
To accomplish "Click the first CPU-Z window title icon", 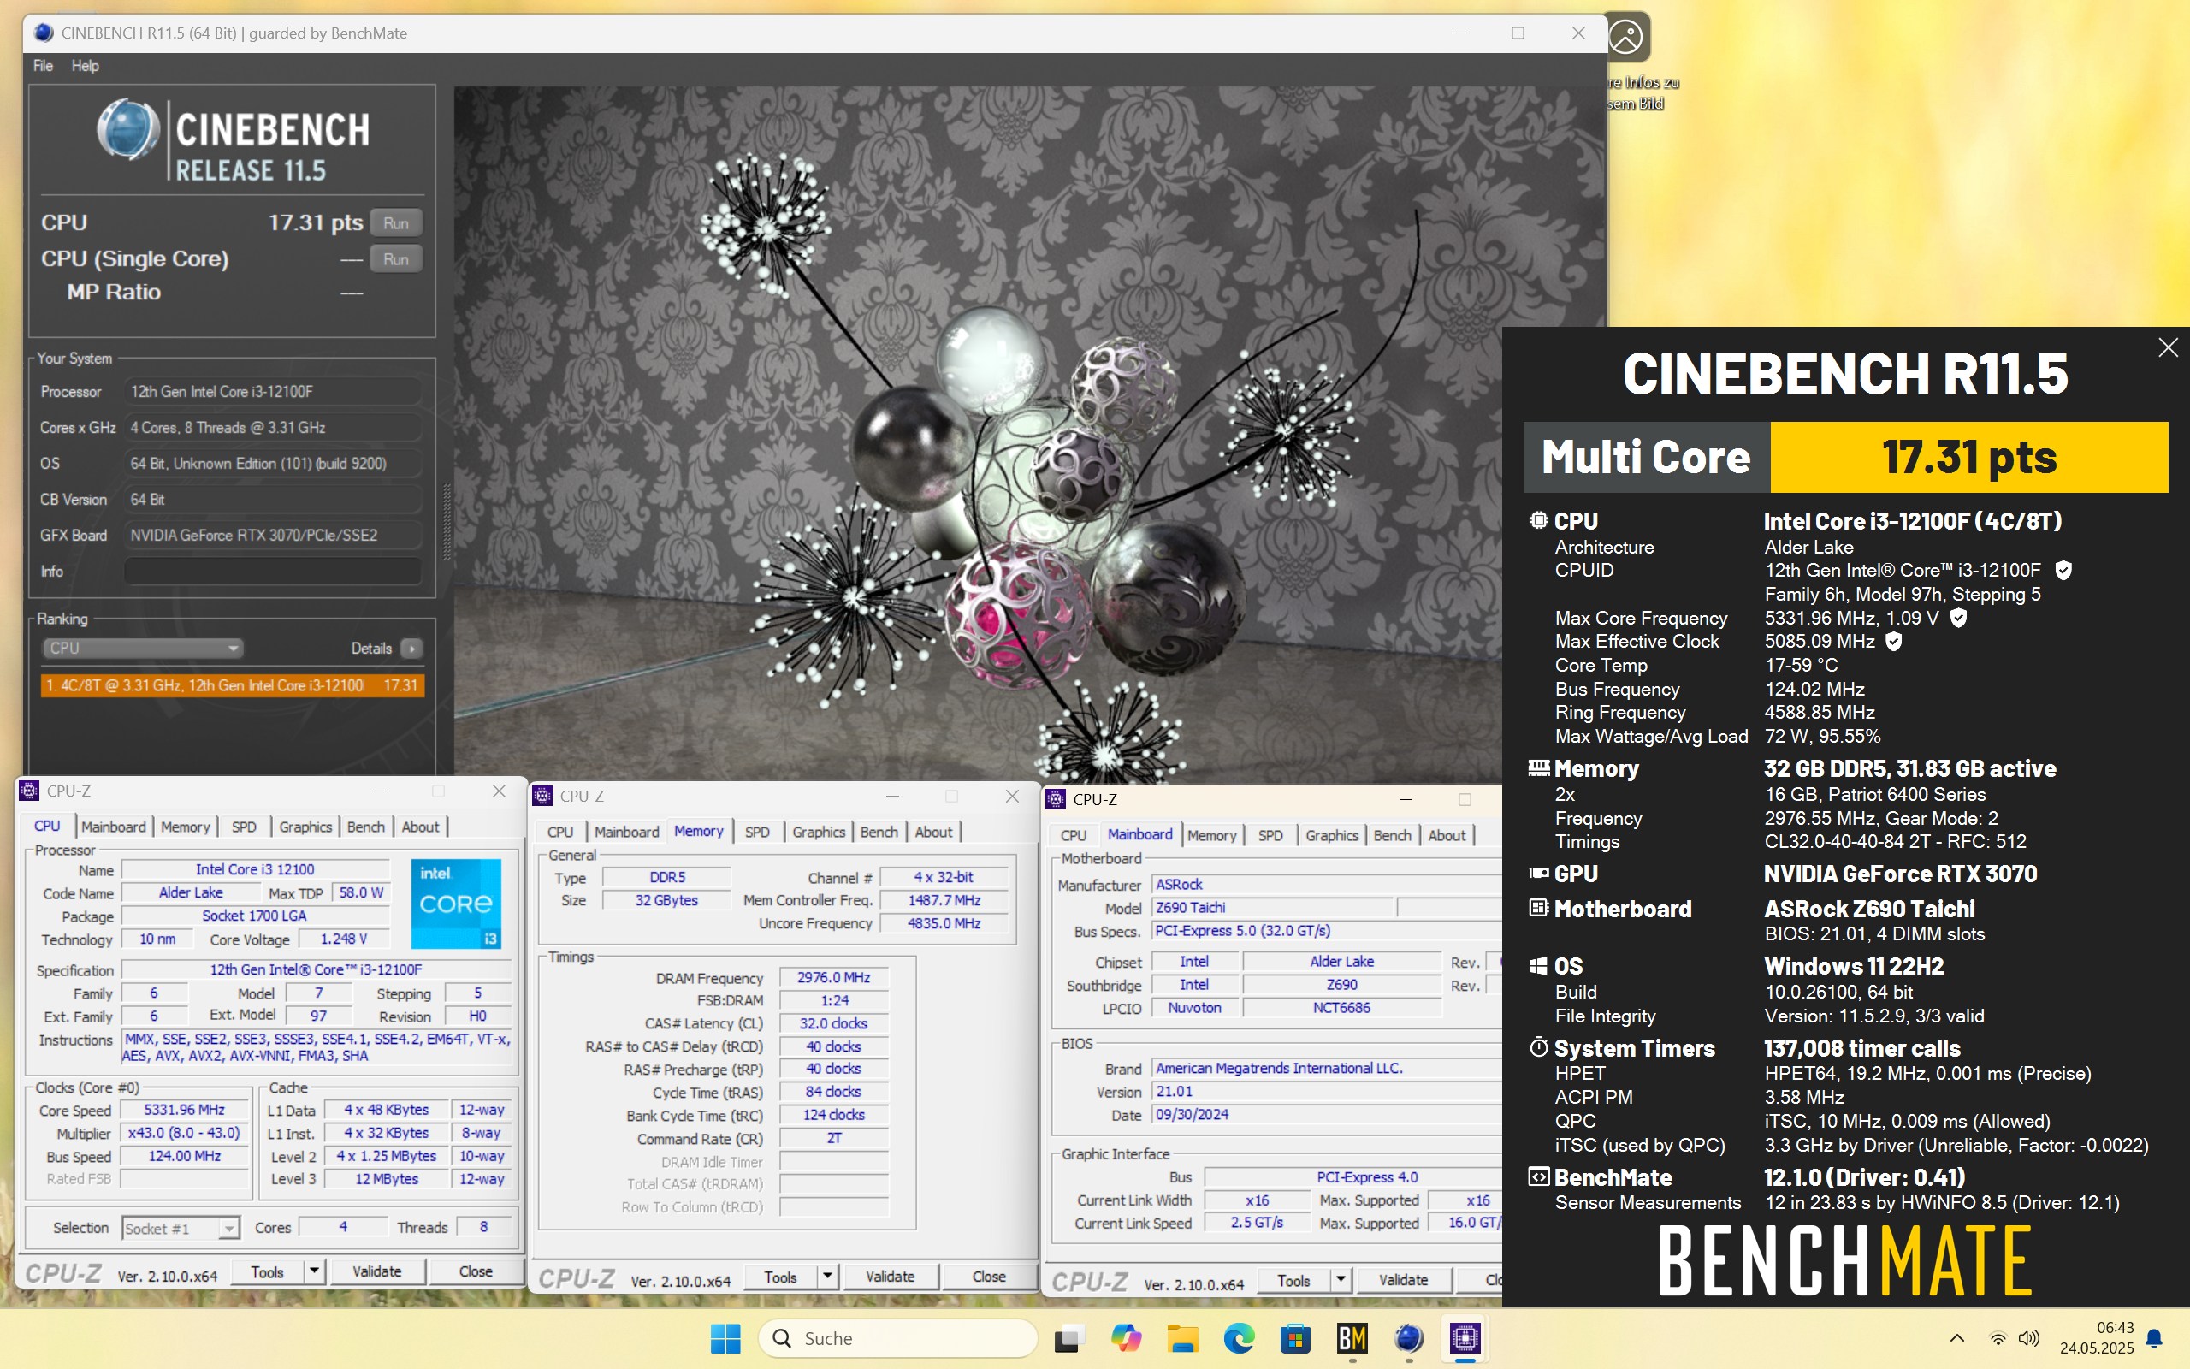I will 29,791.
